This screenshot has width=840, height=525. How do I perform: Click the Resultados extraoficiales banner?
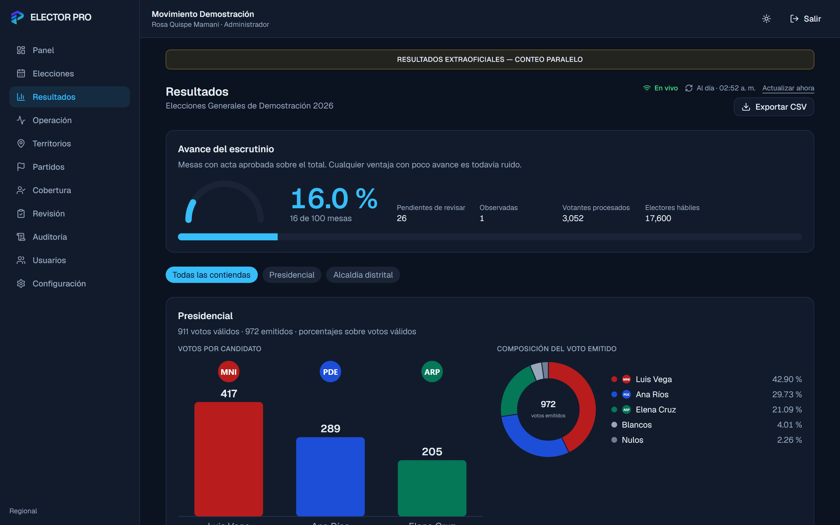tap(490, 60)
